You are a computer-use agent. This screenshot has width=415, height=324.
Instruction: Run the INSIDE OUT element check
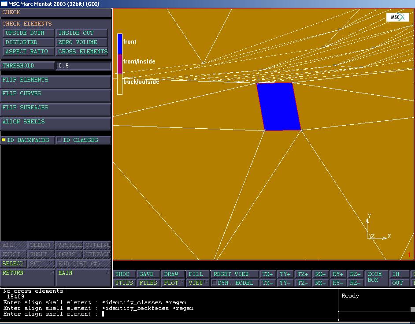coord(82,33)
